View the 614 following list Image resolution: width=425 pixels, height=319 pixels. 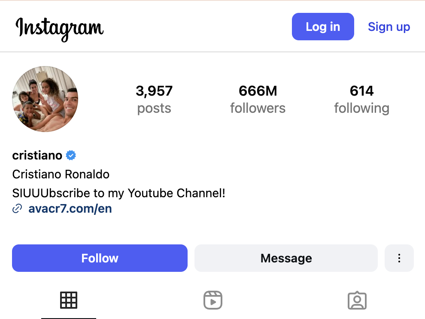361,99
